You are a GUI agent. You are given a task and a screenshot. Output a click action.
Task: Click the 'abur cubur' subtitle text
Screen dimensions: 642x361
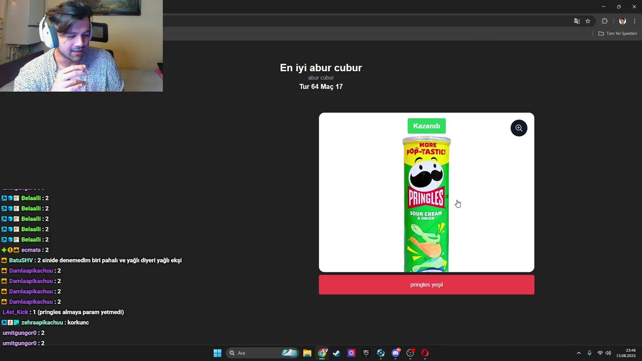click(321, 78)
